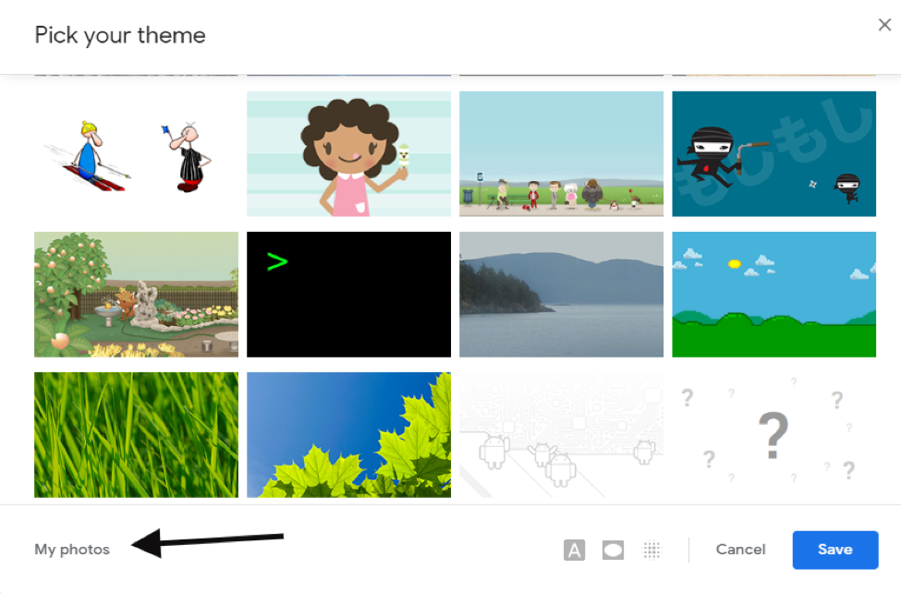The width and height of the screenshot is (901, 593).
Task: Pick the maple leaves blue sky theme
Action: pyautogui.click(x=348, y=435)
